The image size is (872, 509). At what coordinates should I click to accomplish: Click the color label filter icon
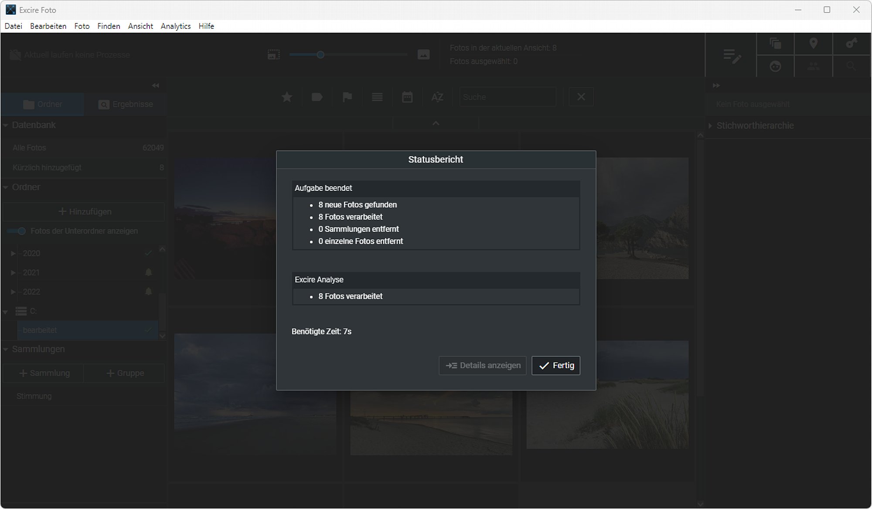(317, 97)
